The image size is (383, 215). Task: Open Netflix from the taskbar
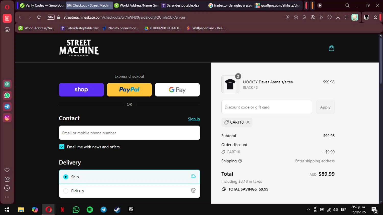point(62,210)
